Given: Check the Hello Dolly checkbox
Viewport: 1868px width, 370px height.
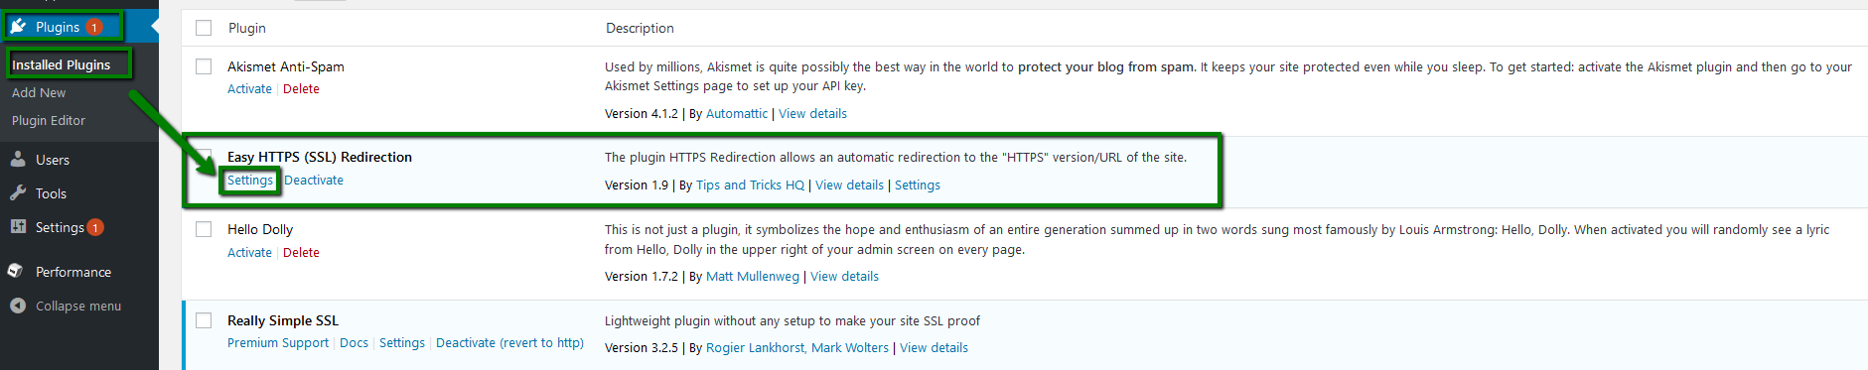Looking at the screenshot, I should (204, 229).
